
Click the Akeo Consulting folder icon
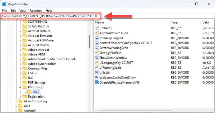[x=21, y=101]
